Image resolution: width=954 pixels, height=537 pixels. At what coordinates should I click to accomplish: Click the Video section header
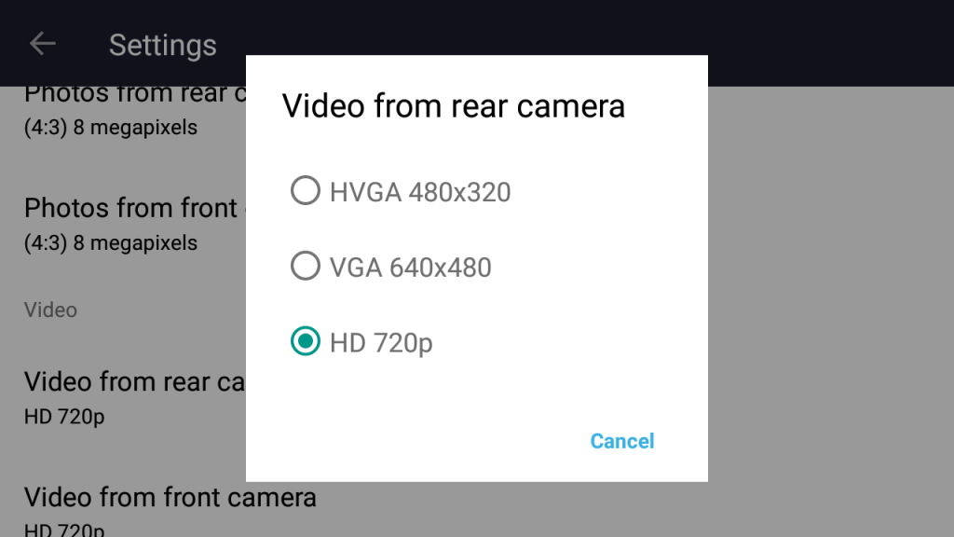[50, 310]
